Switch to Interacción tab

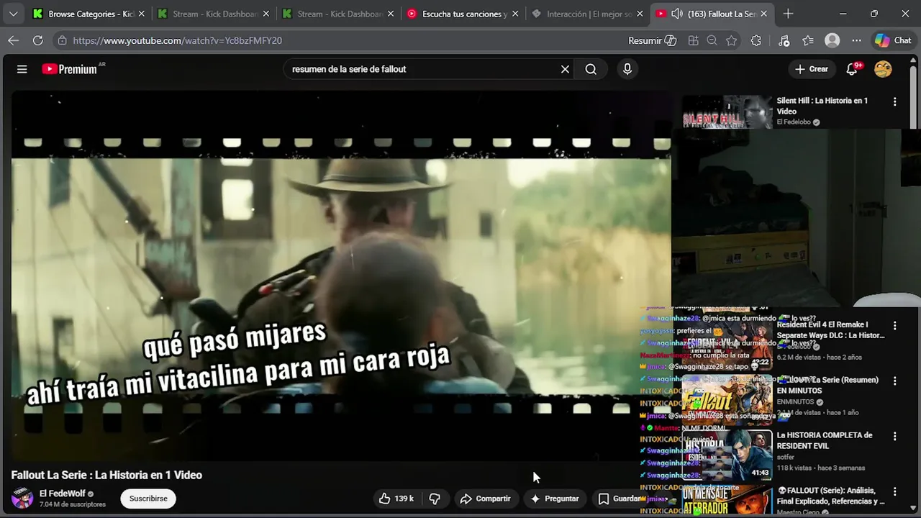click(x=586, y=14)
